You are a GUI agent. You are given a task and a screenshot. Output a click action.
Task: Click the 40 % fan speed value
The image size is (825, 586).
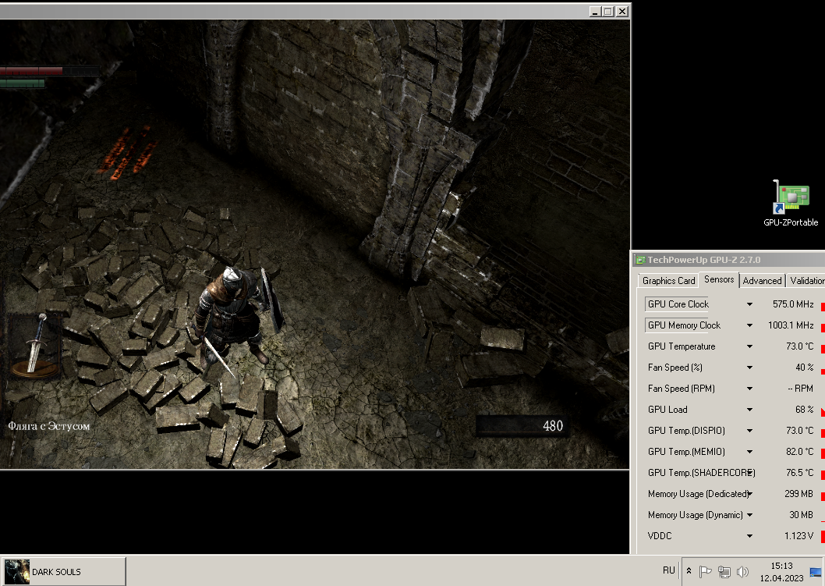click(805, 367)
